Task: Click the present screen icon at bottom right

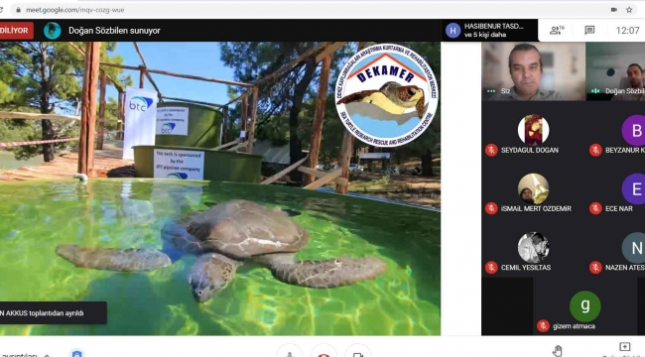Action: pos(624,347)
